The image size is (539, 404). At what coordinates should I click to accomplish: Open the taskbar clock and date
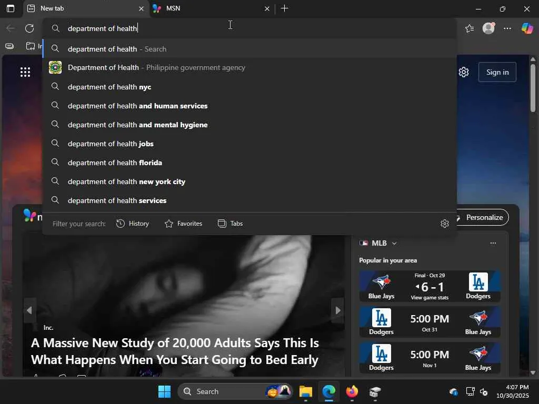coord(513,391)
